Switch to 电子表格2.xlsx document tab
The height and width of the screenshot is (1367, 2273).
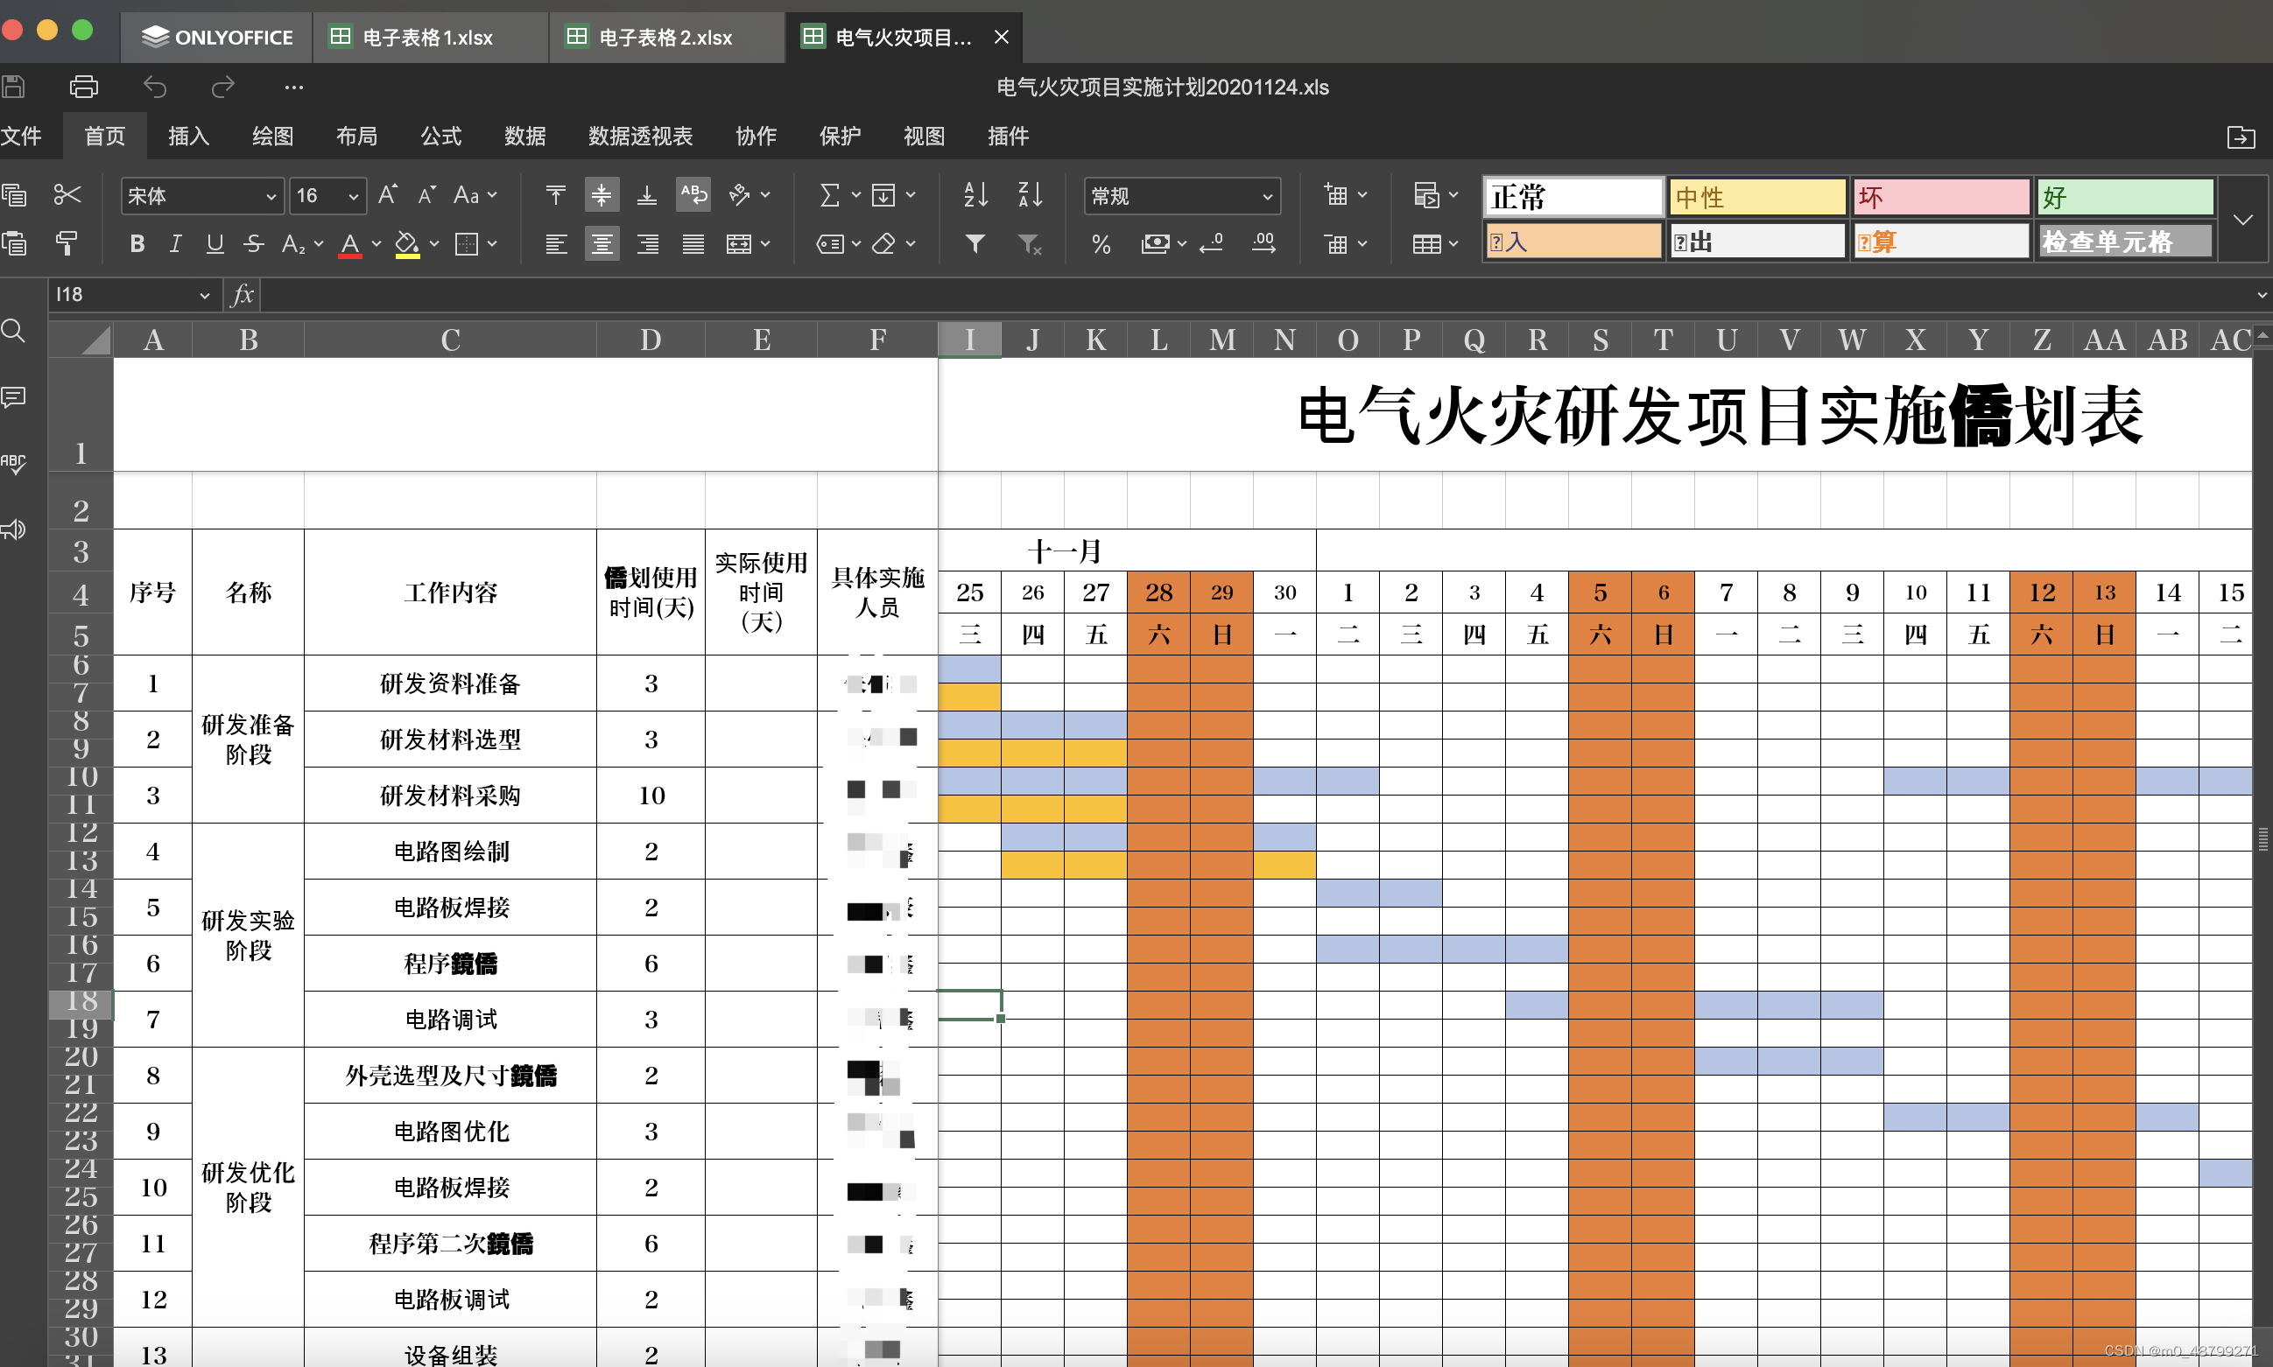click(x=667, y=37)
